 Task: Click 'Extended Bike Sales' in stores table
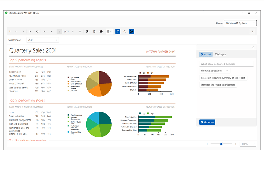pyautogui.click(x=19, y=134)
